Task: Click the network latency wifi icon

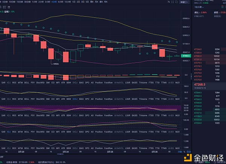Action: tap(197, 162)
